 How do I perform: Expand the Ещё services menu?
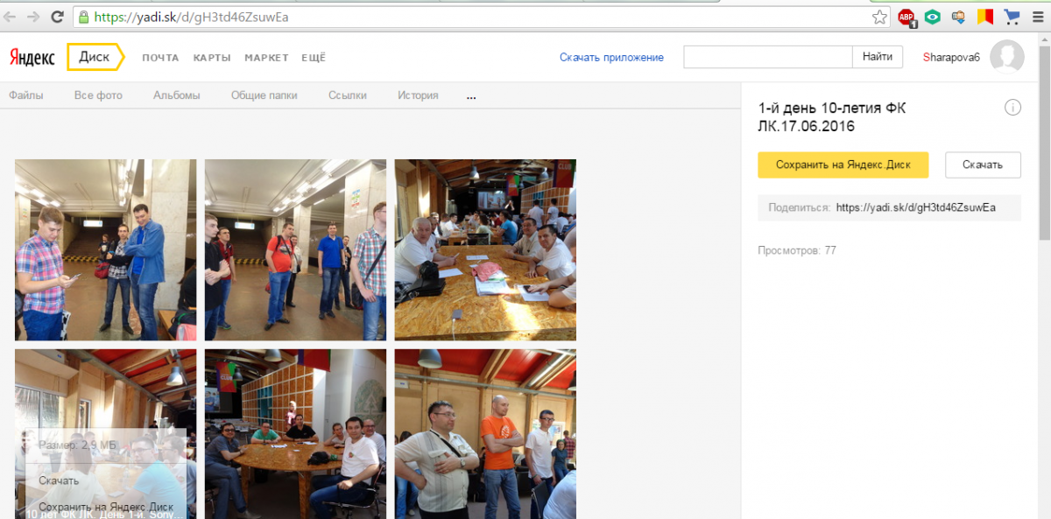click(x=314, y=58)
